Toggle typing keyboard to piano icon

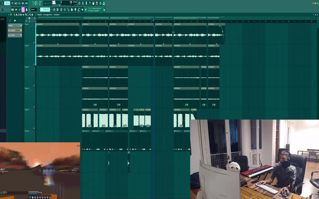click(12, 10)
